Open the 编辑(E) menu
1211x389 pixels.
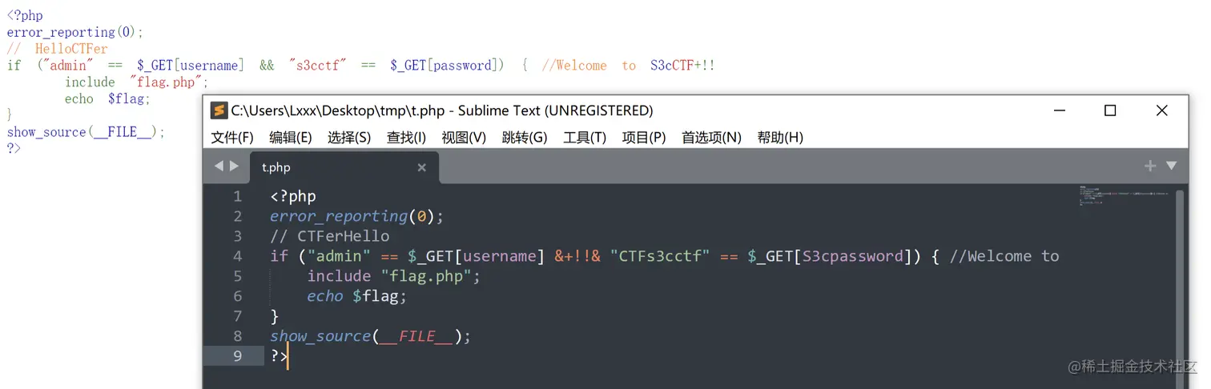[291, 138]
